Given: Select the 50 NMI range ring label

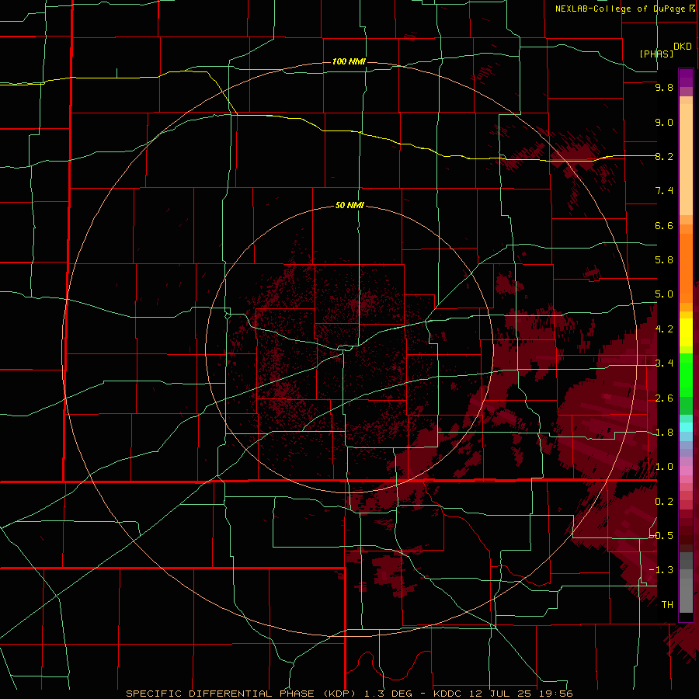Looking at the screenshot, I should click(x=349, y=206).
